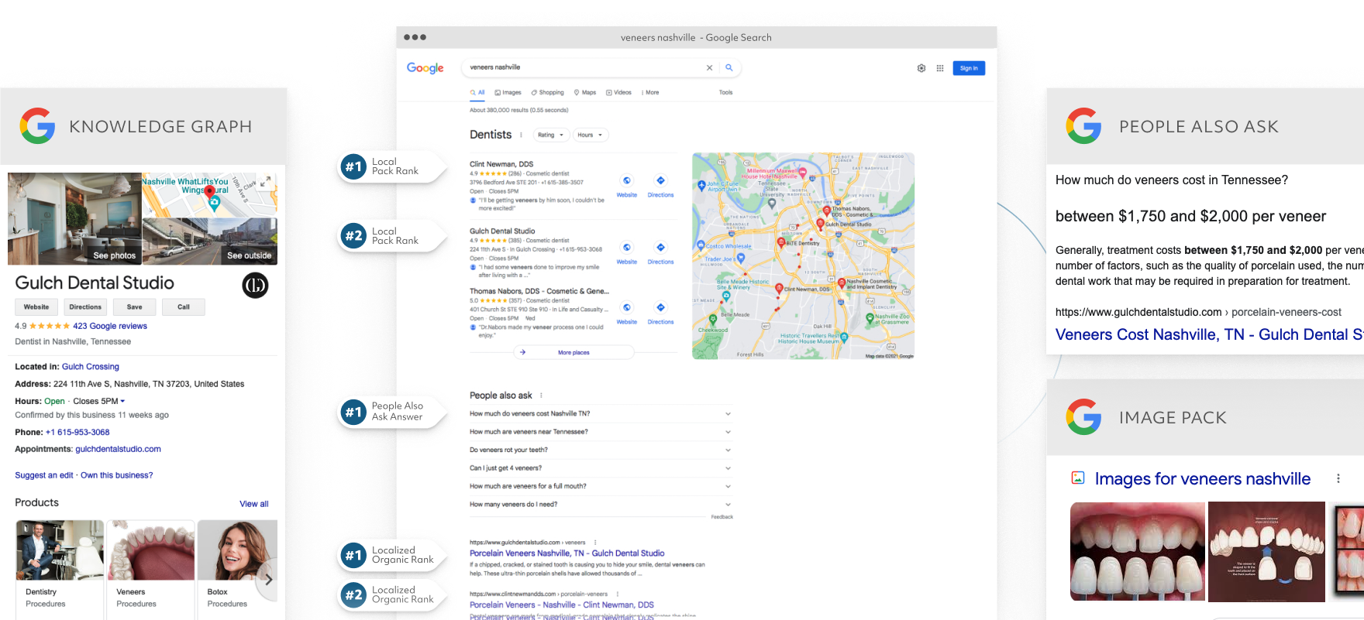Screen dimensions: 1364x620
Task: Click three-dot menu beside gulchdentalstudio.com result
Action: 595,543
